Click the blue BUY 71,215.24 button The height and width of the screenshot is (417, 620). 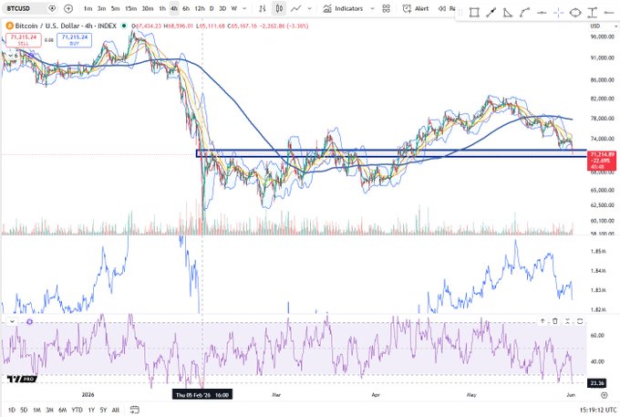(75, 40)
